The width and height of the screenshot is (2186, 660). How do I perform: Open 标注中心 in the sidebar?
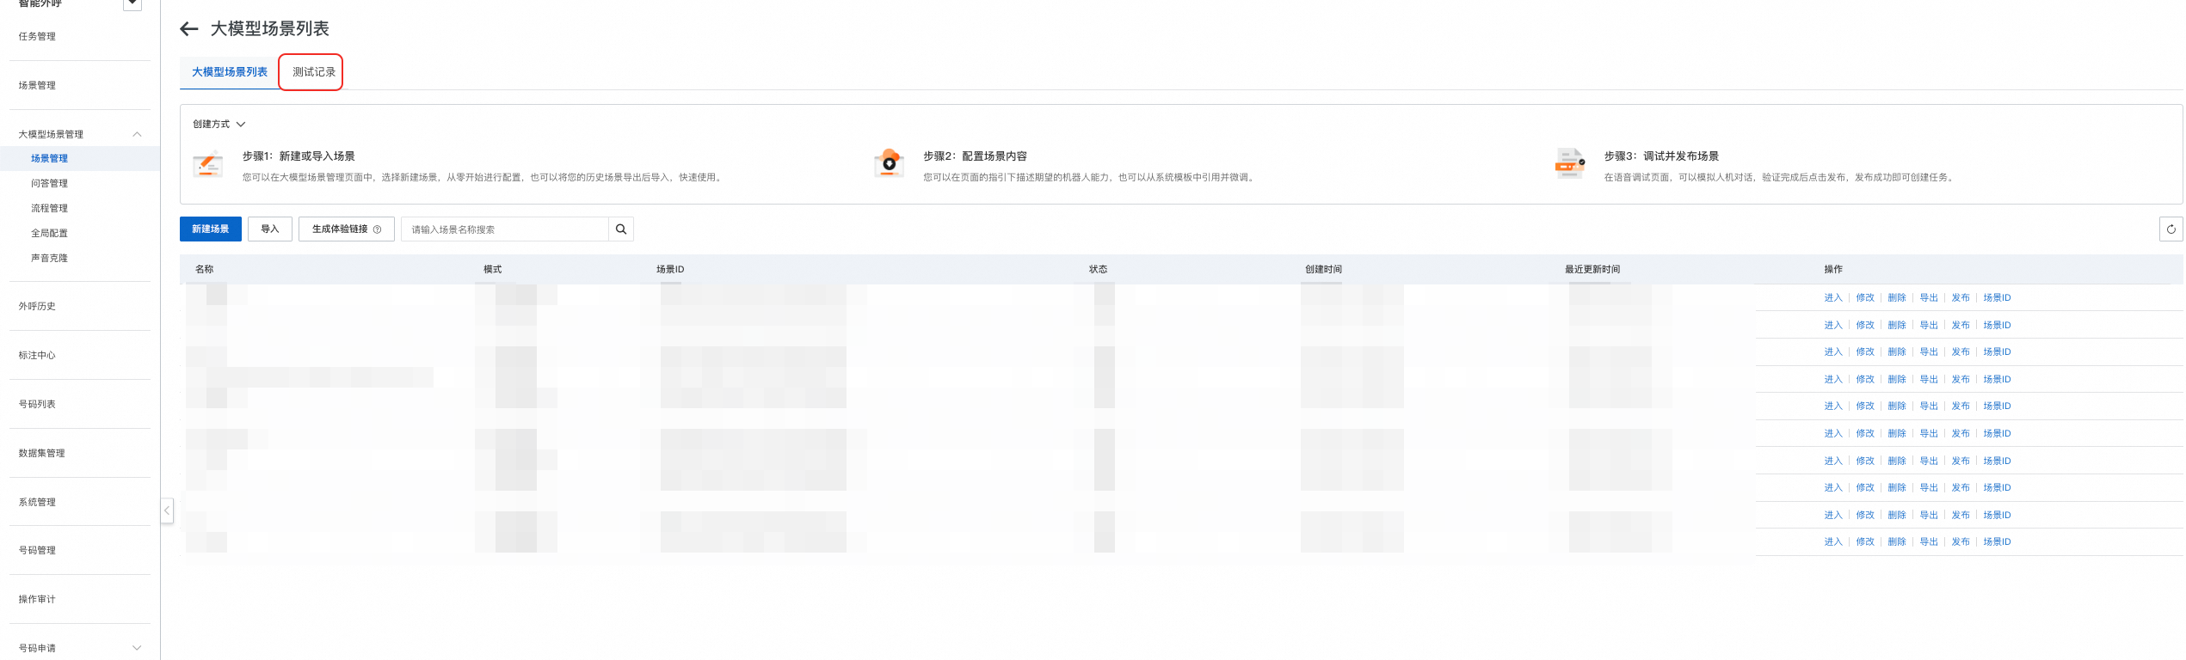[37, 355]
